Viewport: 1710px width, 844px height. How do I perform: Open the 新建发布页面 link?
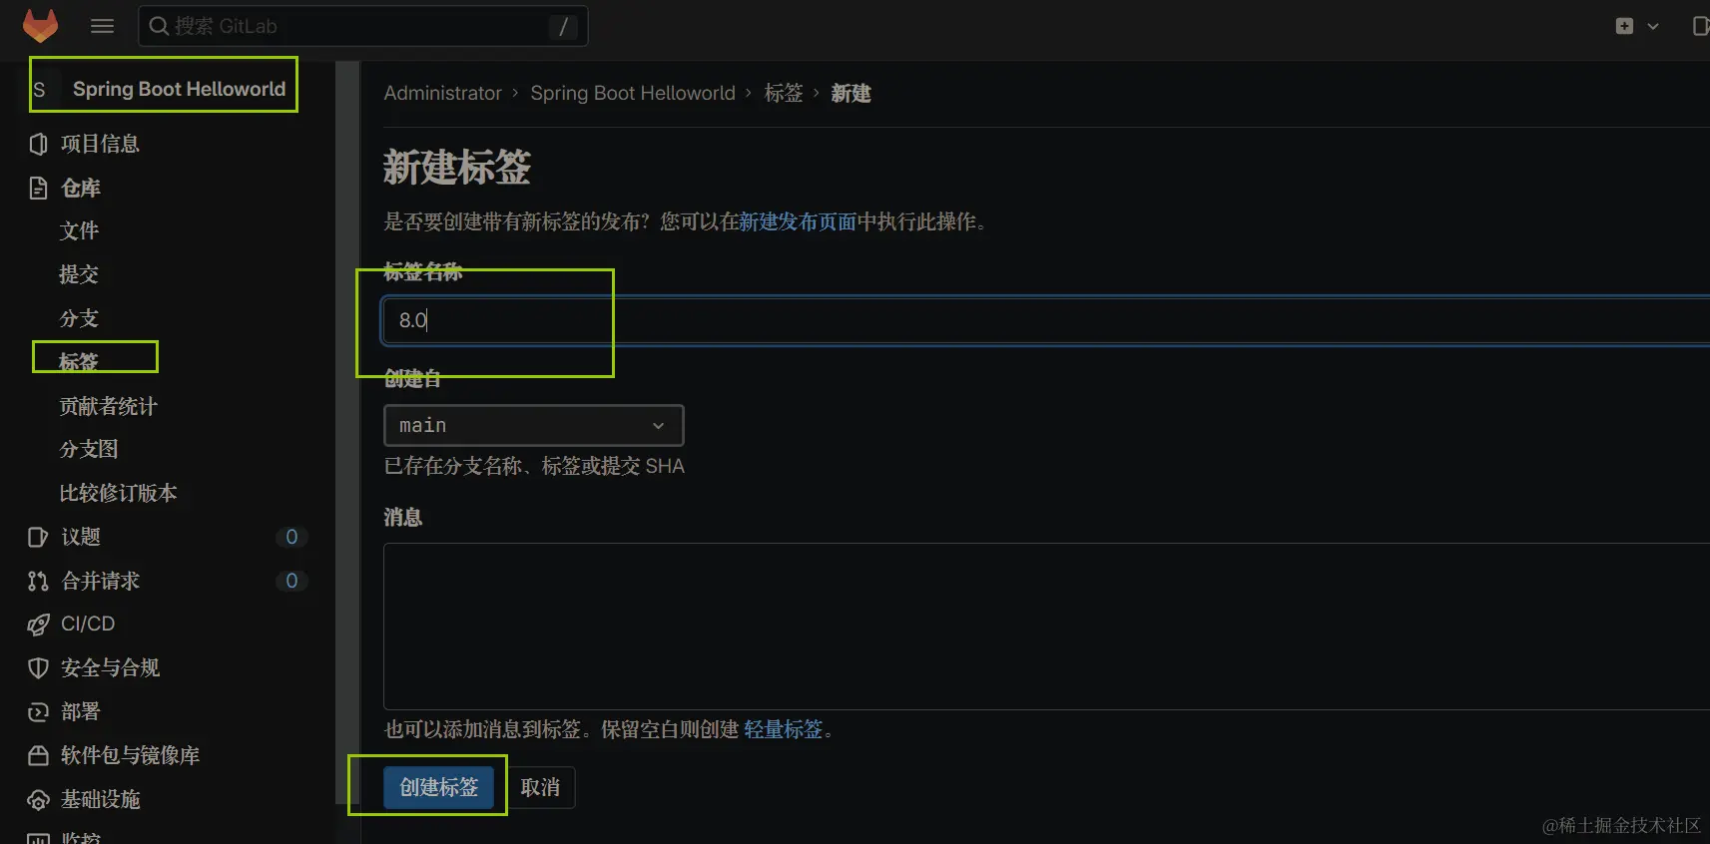(x=798, y=221)
